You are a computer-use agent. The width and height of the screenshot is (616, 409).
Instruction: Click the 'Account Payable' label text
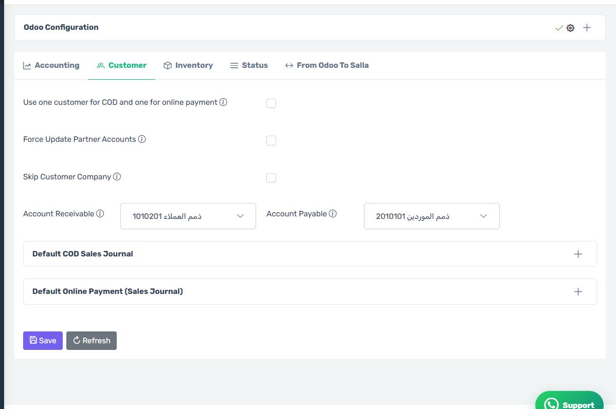(x=297, y=214)
